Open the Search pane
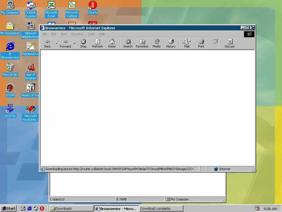282x212 pixels. [x=128, y=43]
